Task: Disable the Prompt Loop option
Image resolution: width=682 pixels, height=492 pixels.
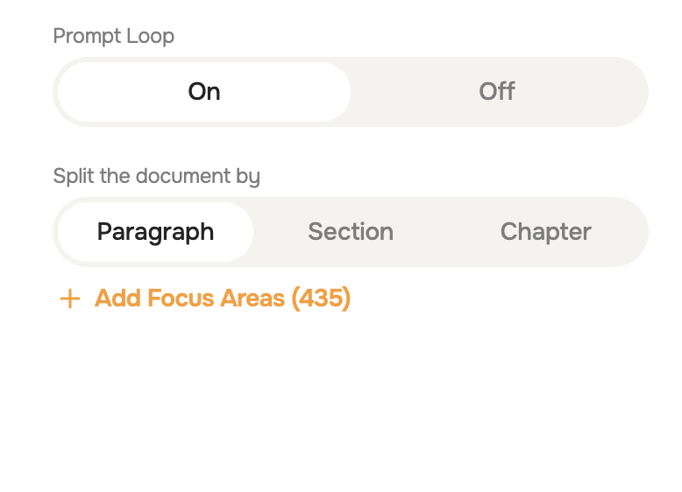Action: [x=497, y=92]
